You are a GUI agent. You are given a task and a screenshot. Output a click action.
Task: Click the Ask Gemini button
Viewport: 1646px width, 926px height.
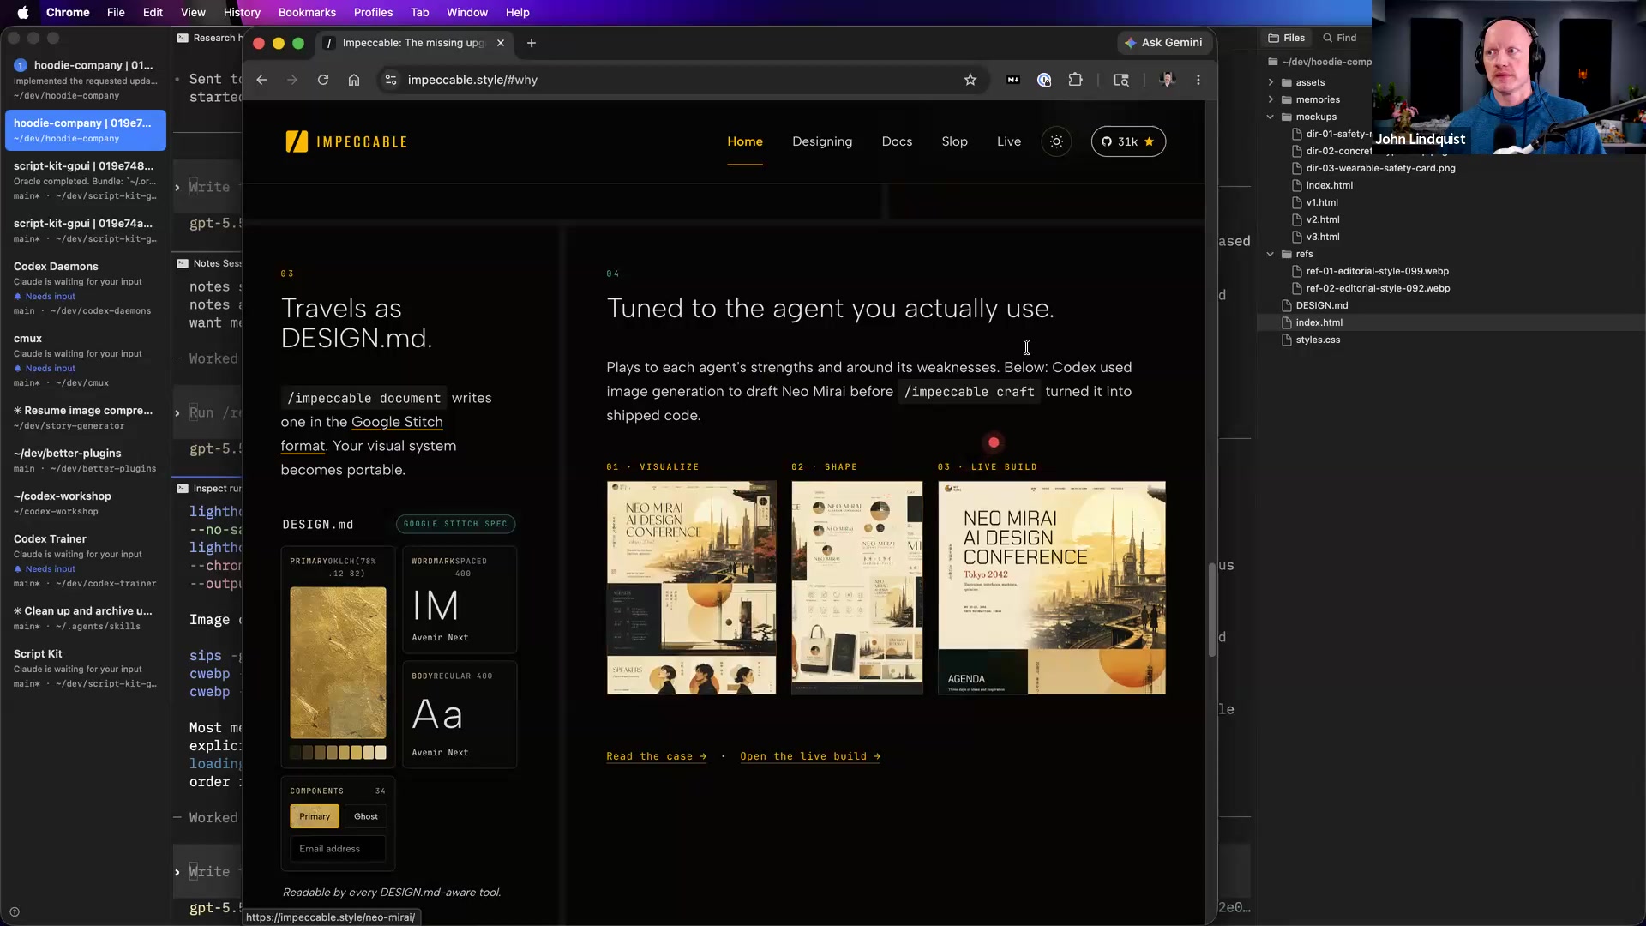(1163, 43)
